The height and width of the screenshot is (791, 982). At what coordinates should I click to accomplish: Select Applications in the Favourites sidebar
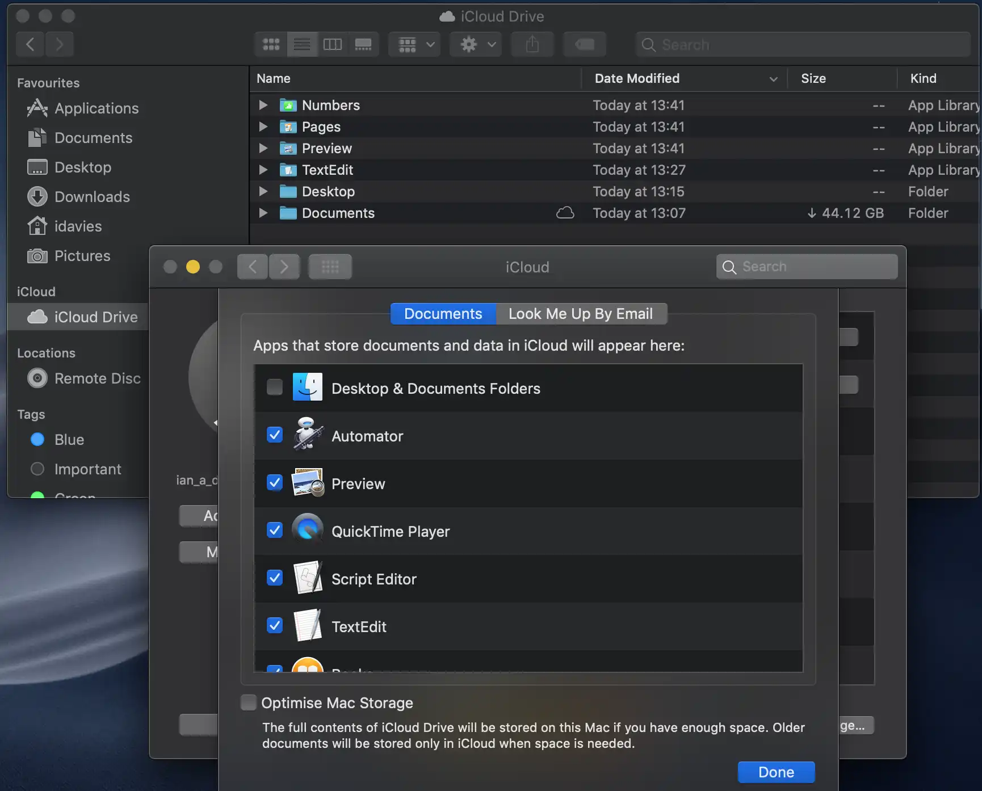pos(96,108)
